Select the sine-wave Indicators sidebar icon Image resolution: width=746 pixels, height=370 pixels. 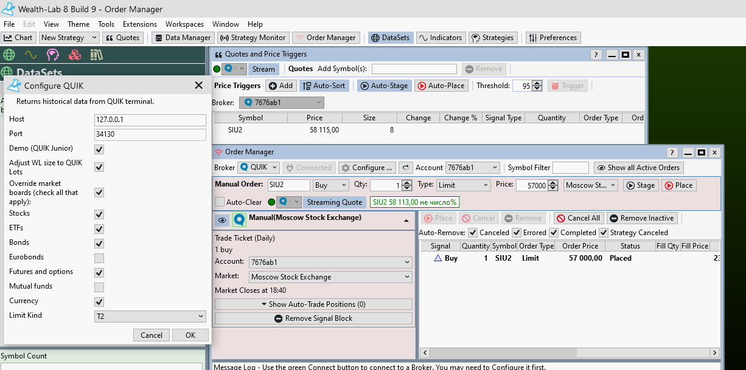pyautogui.click(x=31, y=55)
